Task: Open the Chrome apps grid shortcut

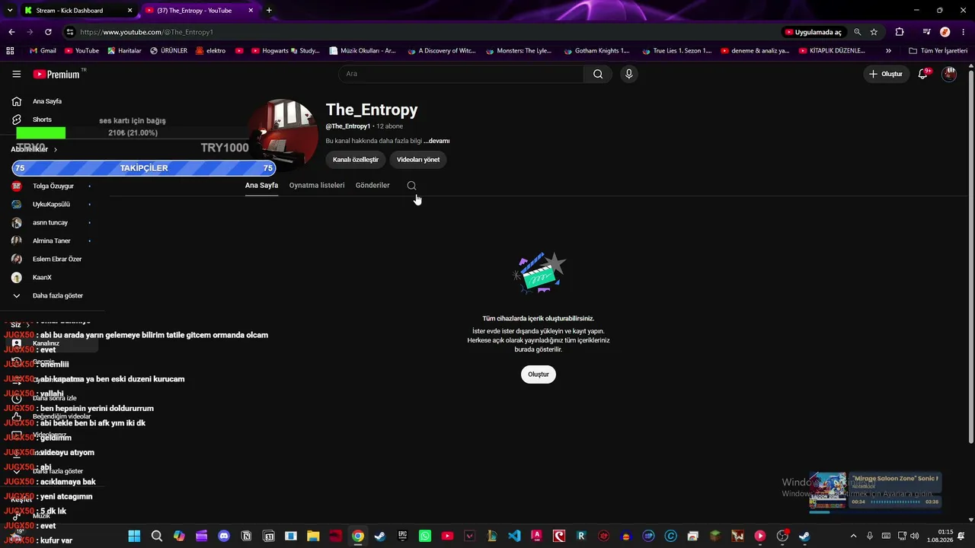Action: (10, 51)
